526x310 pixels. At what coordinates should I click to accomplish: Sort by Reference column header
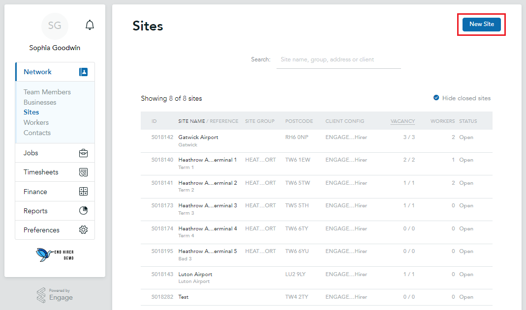click(224, 121)
